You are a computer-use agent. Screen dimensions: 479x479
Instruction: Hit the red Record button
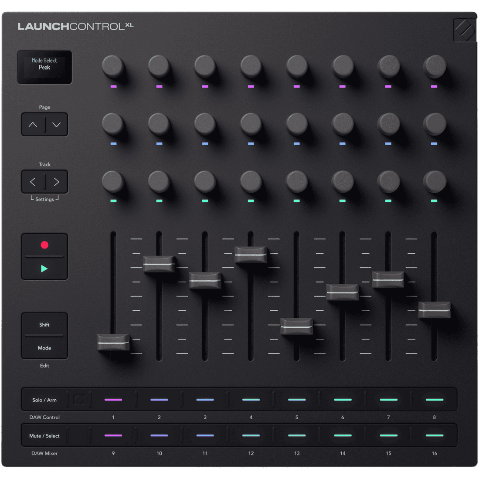(44, 245)
